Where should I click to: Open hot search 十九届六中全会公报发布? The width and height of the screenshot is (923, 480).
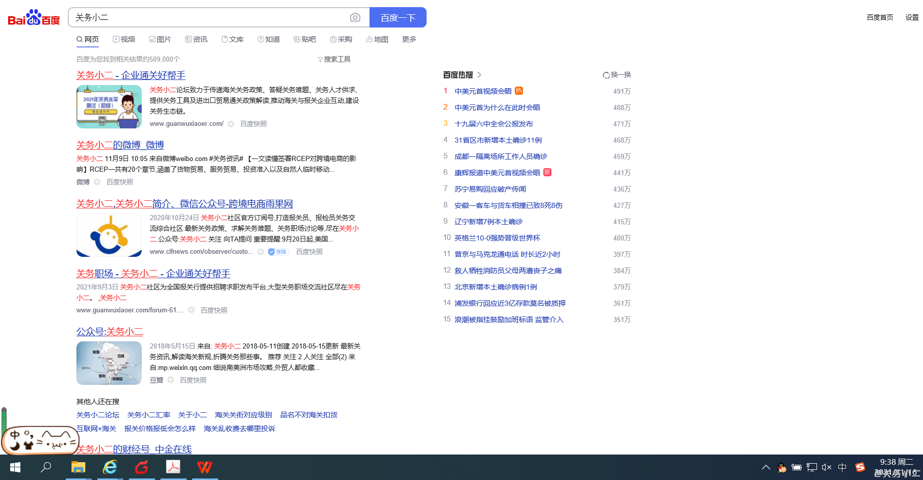point(494,124)
